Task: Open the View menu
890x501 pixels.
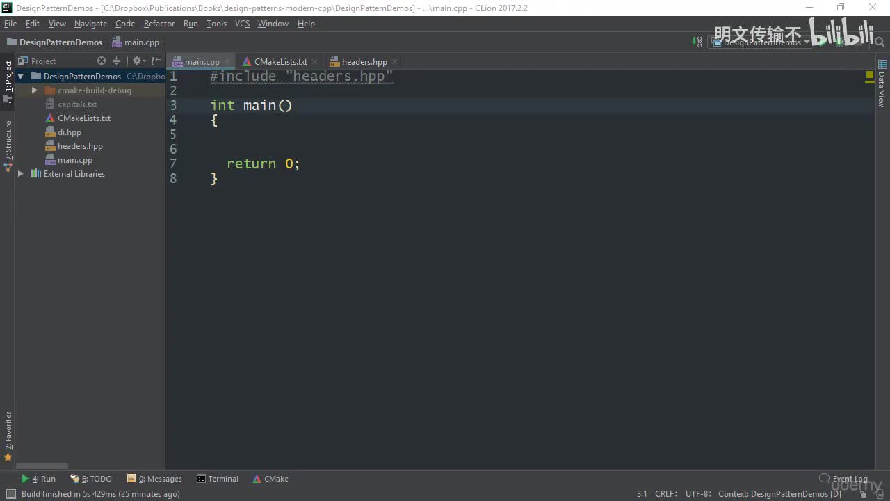Action: click(x=57, y=24)
